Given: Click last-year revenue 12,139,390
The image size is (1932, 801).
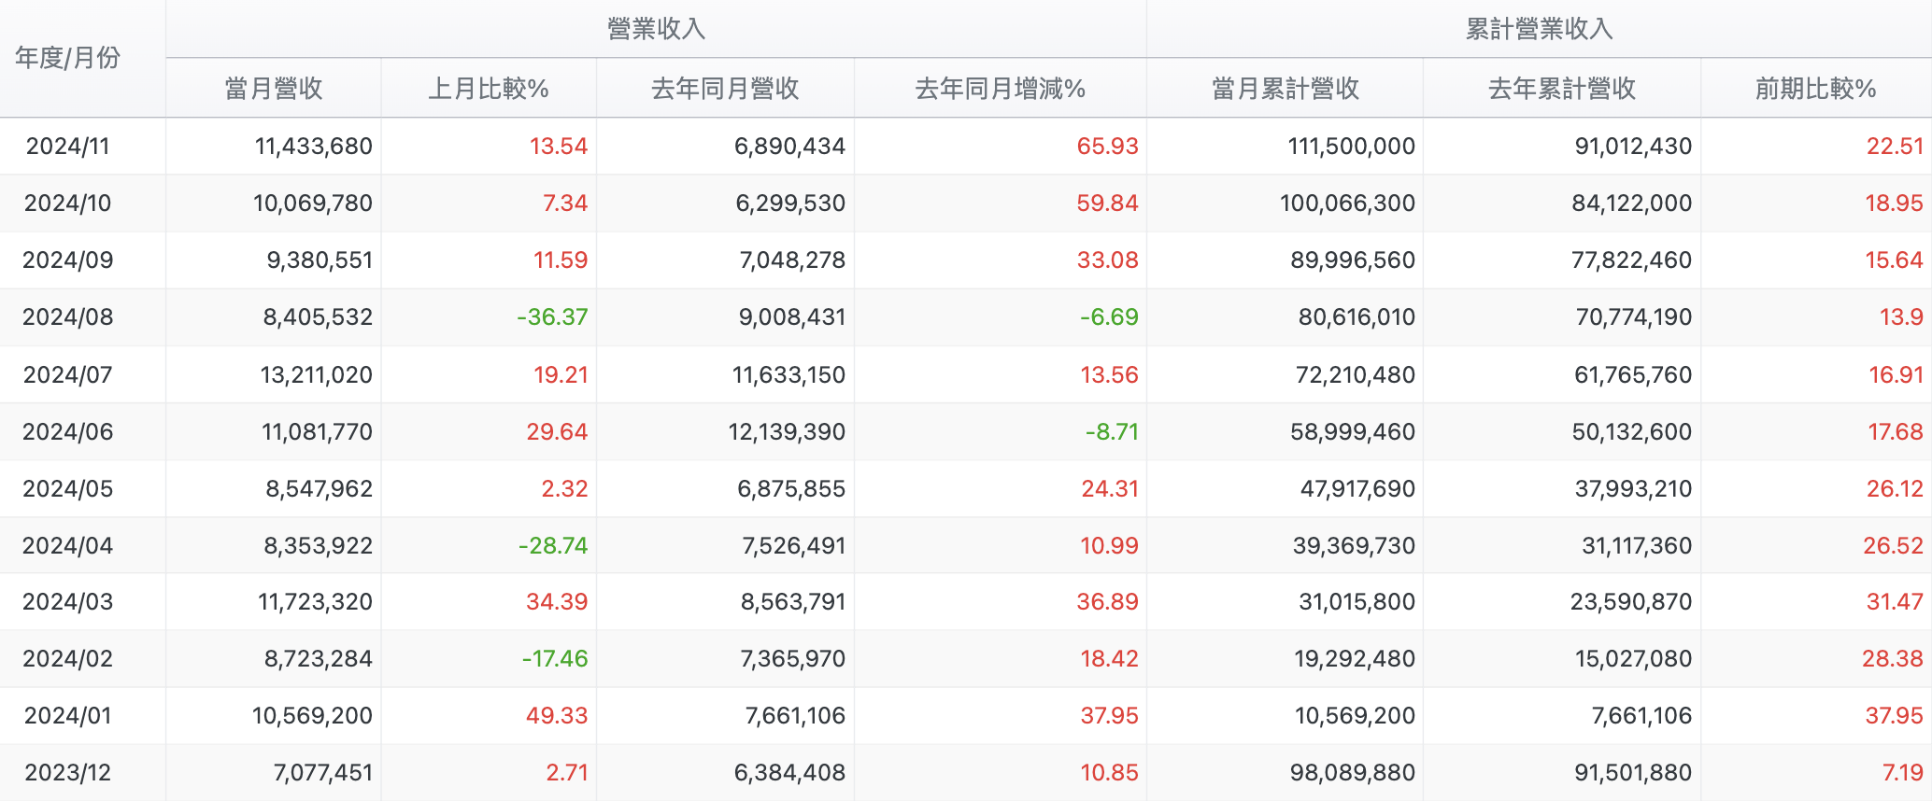Looking at the screenshot, I should (x=788, y=432).
